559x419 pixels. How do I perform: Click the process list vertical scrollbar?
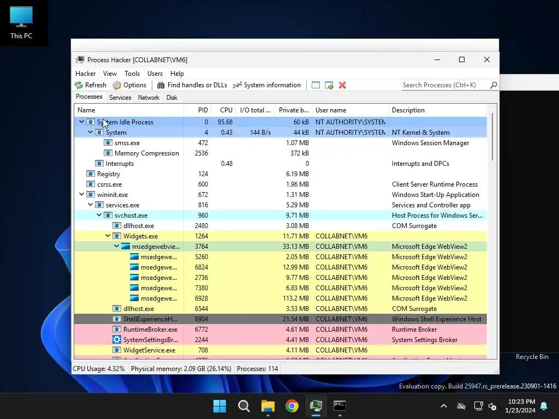[x=492, y=136]
